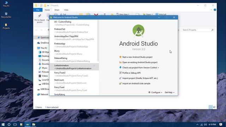This screenshot has height=127, width=226.
Task: Open the Action Center notification icon
Action: (221, 125)
